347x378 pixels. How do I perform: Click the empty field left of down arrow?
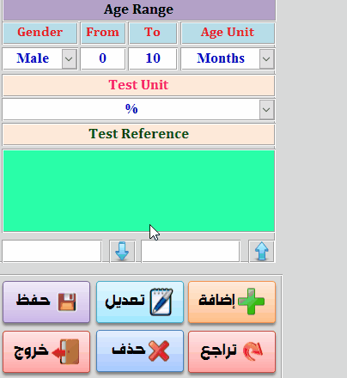(x=52, y=251)
